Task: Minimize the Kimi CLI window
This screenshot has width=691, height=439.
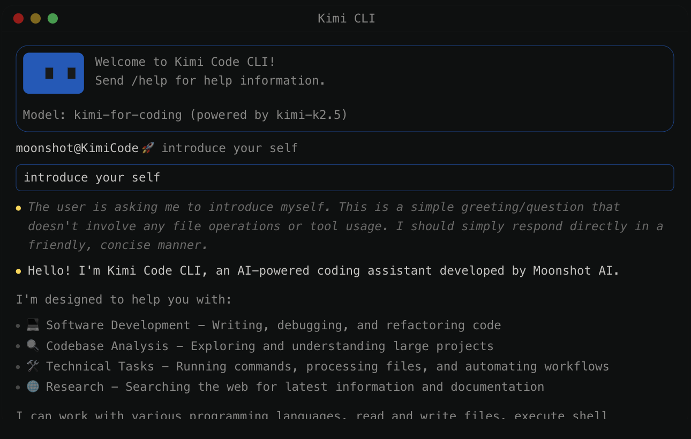Action: coord(35,18)
